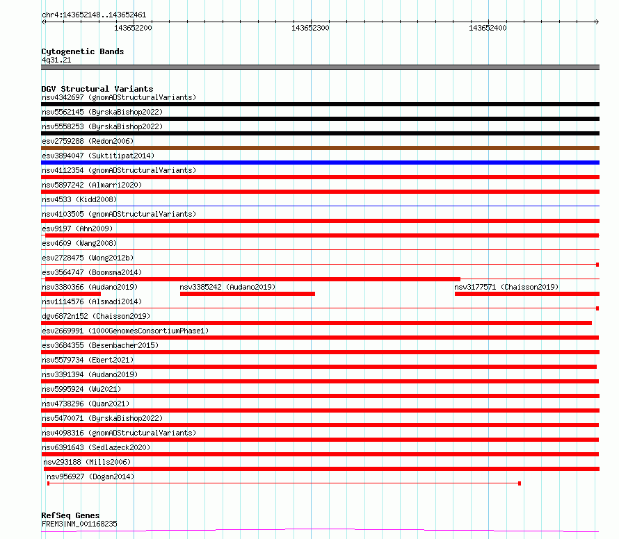Image resolution: width=619 pixels, height=539 pixels.
Task: Click ruler position label 143652400
Action: [x=488, y=28]
